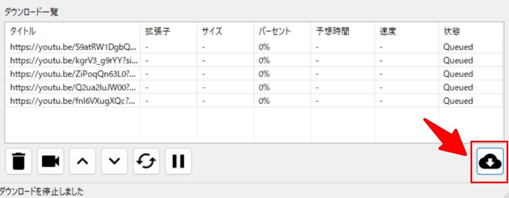The width and height of the screenshot is (509, 198).
Task: Select the fnI6VXugXQc download row
Action: tap(254, 101)
